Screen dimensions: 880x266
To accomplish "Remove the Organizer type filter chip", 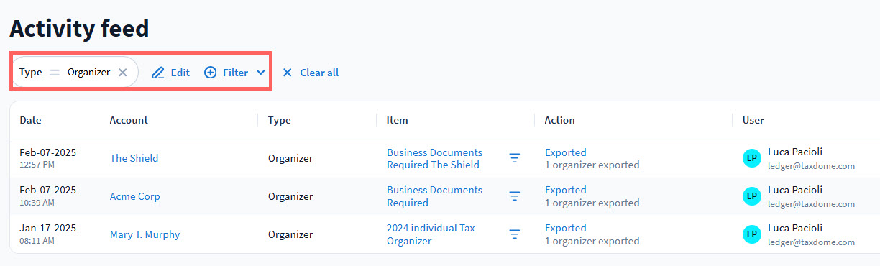I will coord(123,73).
